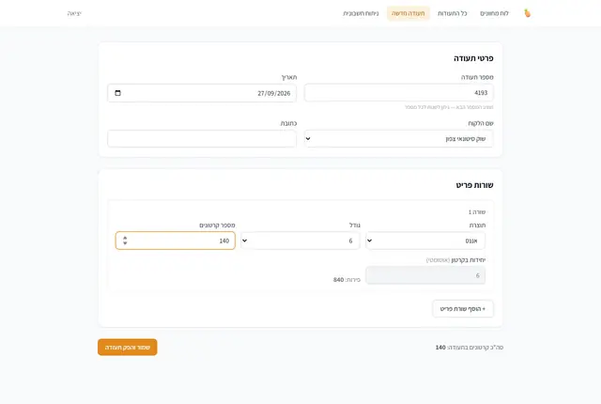Click the disabled יחידות בקרטון field
The image size is (601, 404).
[x=425, y=275]
